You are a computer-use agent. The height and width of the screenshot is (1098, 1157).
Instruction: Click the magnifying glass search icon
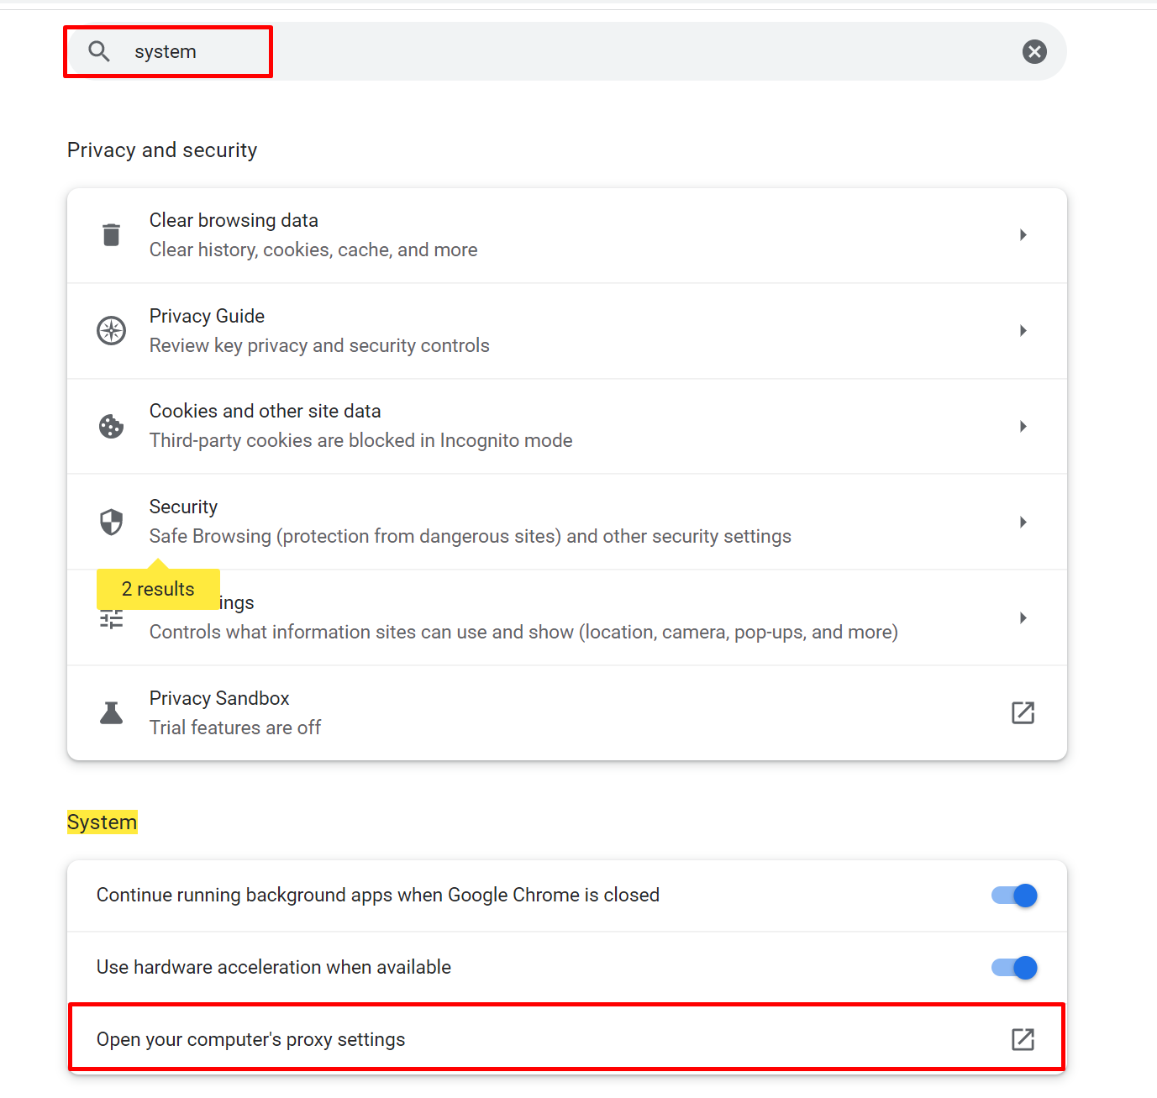tap(99, 51)
